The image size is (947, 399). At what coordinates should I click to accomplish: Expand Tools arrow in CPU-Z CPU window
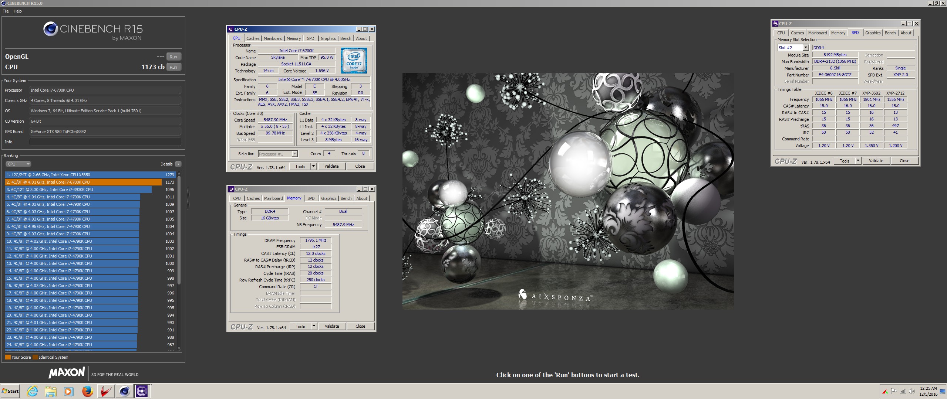pyautogui.click(x=314, y=166)
